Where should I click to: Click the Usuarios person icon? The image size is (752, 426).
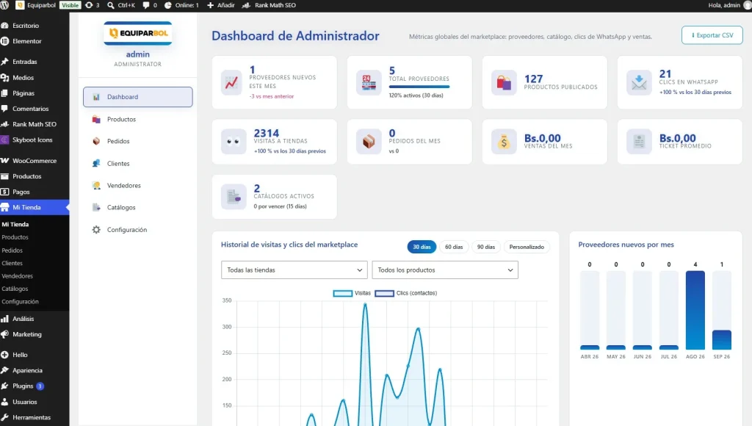click(5, 402)
